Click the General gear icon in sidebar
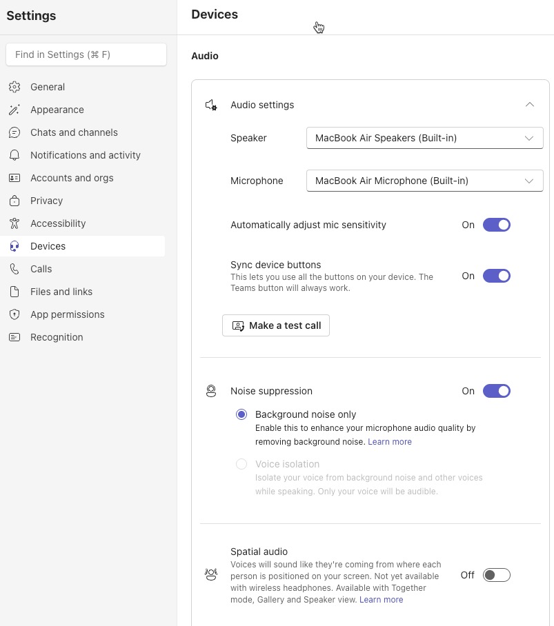The height and width of the screenshot is (626, 554). click(14, 87)
